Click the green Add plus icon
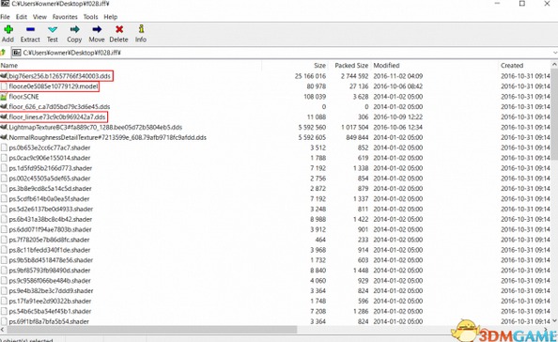This screenshot has height=342, width=558. [x=8, y=29]
